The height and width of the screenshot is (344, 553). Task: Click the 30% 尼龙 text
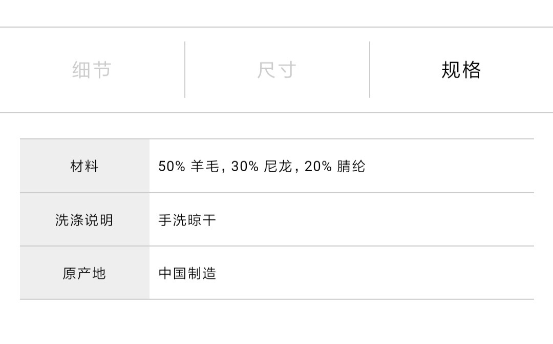[261, 166]
